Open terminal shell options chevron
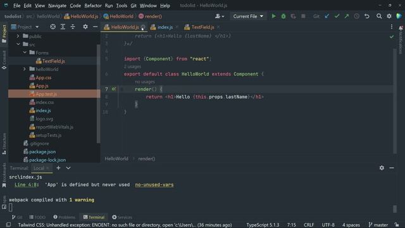The width and height of the screenshot is (405, 228). pyautogui.click(x=68, y=168)
